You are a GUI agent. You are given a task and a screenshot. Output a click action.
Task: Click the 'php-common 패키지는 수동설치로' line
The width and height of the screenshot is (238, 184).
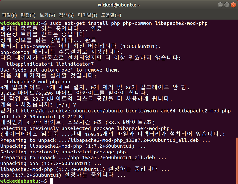coord(61,52)
